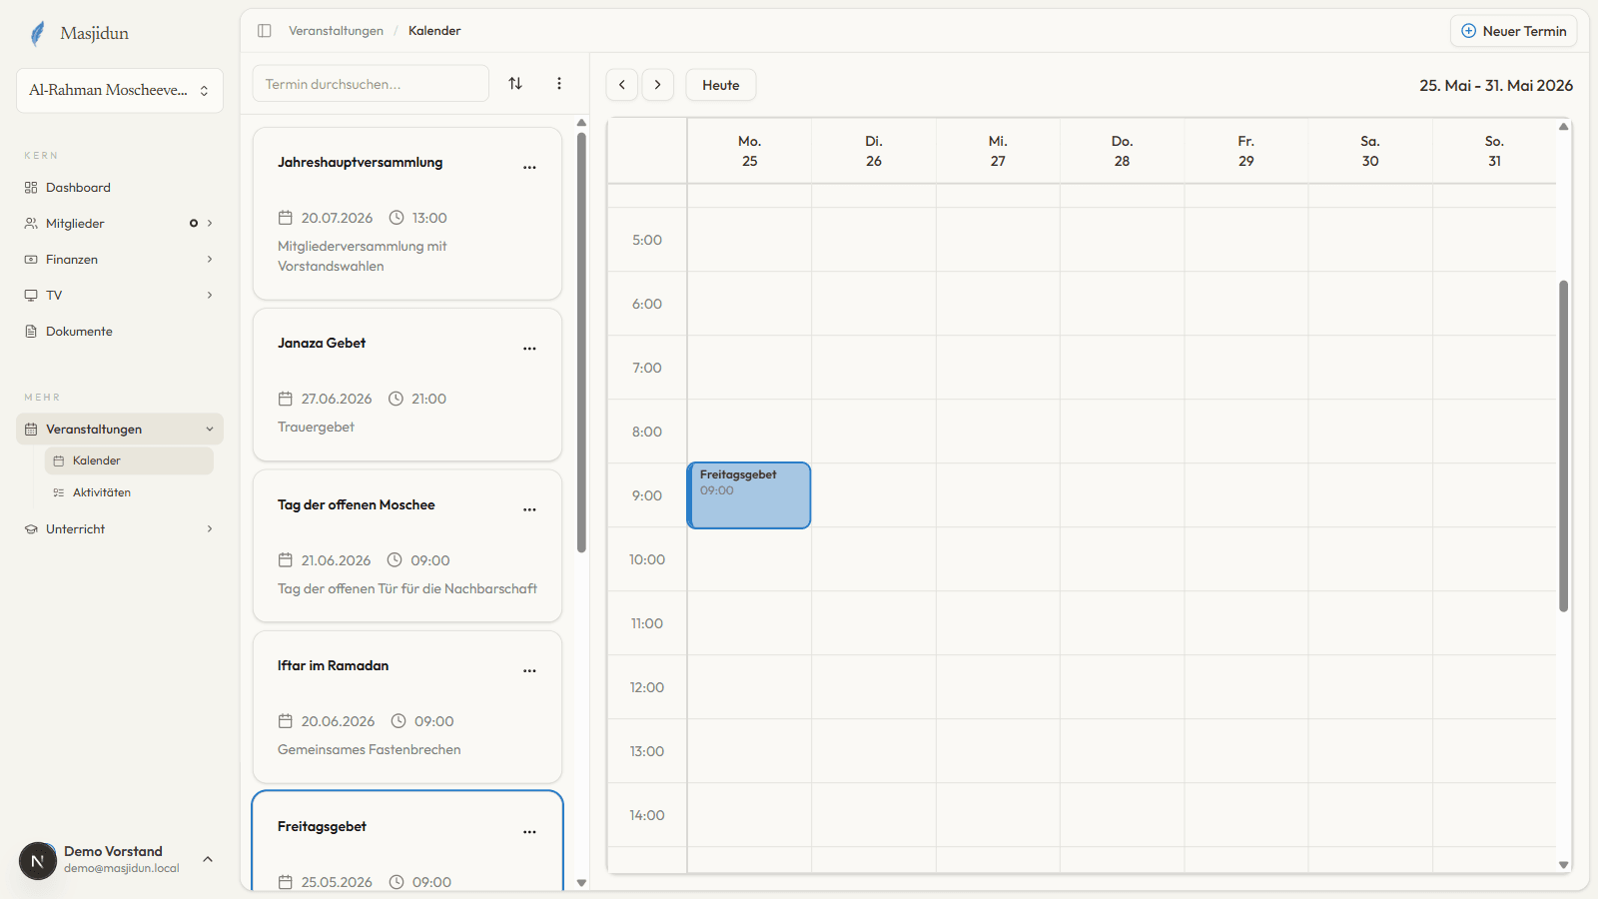Click the Veranstaltungen breadcrumb link

tap(336, 31)
